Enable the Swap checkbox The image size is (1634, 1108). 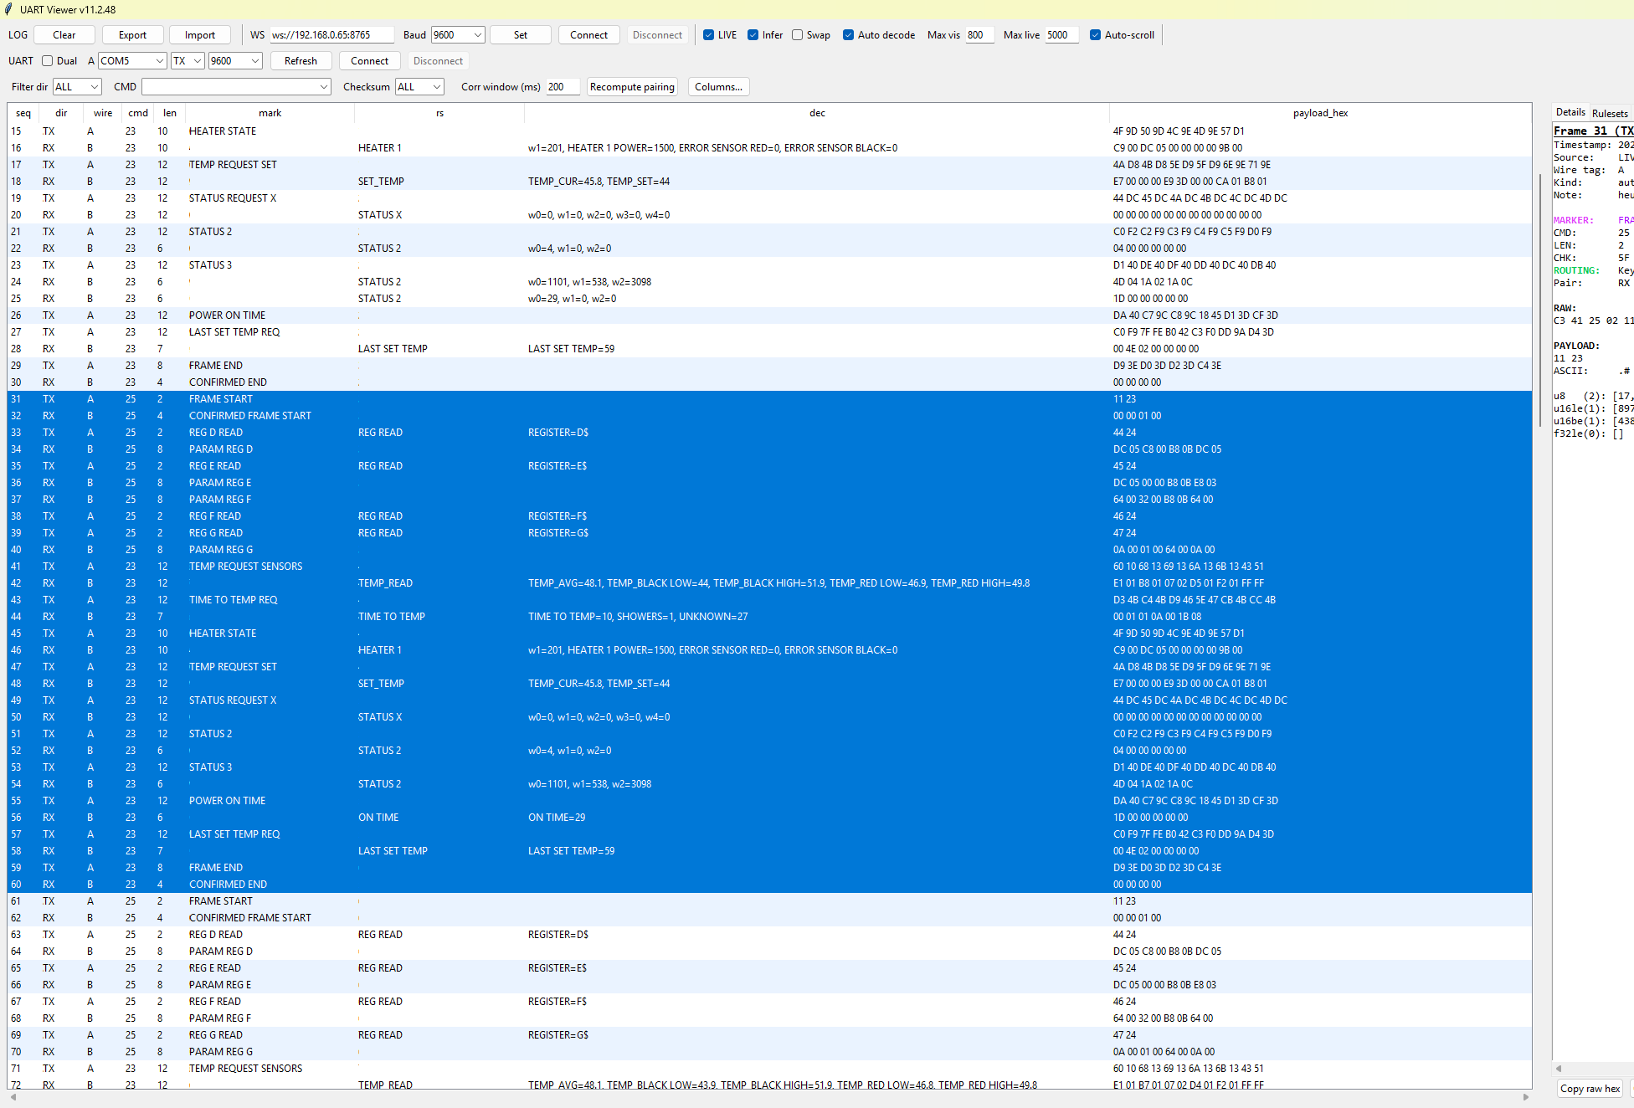[798, 35]
